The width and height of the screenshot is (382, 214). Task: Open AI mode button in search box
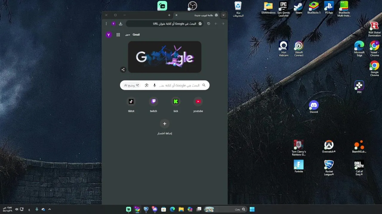coord(132,85)
